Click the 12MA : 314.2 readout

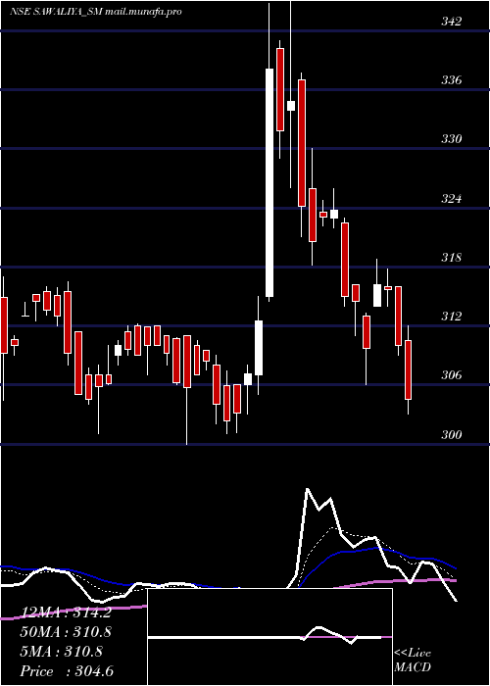(66, 612)
